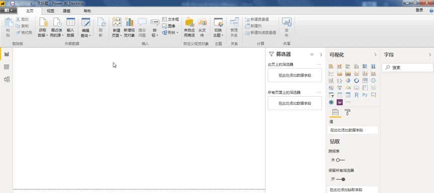Click page-level filter data field drop area
Viewport: 434px width, 193px height.
tap(295, 75)
